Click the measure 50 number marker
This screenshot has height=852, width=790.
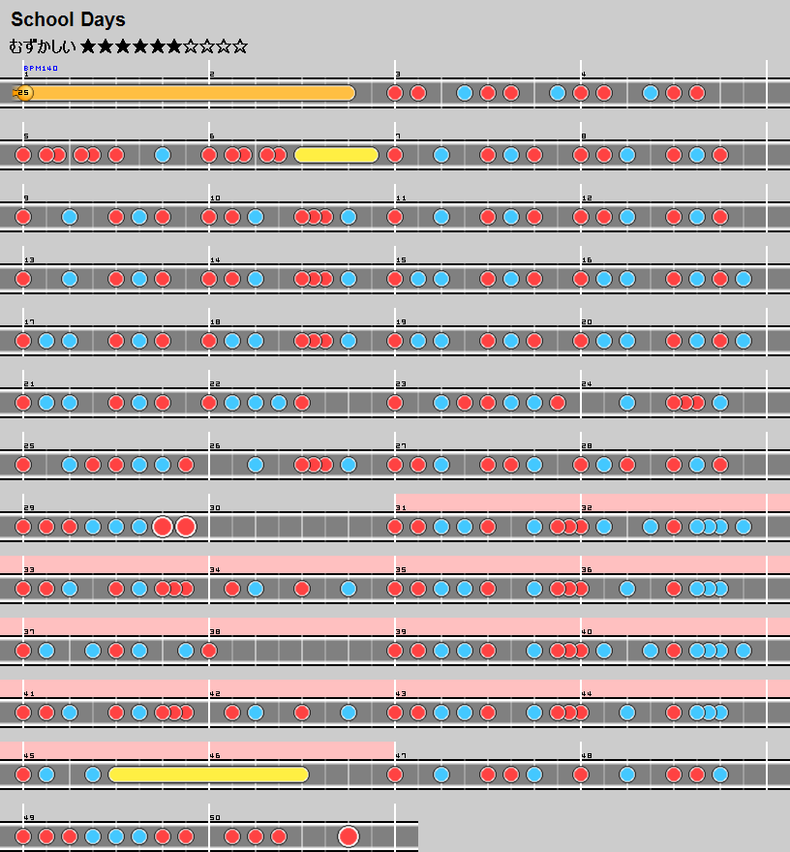coord(215,818)
